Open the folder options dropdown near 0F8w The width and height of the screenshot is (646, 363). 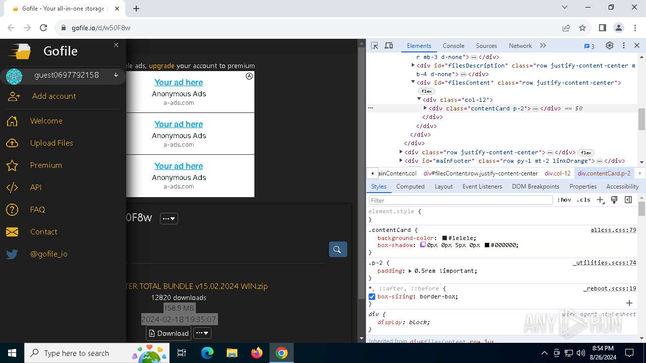click(169, 218)
